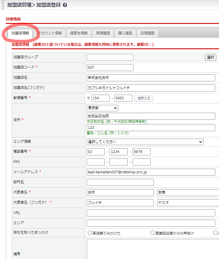
Task: Tick the 営業担当者からの声掛け checkbox
Action: [x=152, y=233]
